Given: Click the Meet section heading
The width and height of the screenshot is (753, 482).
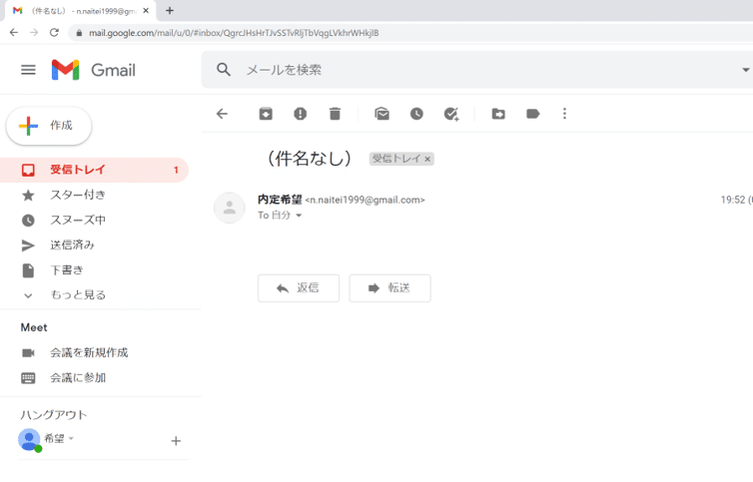Looking at the screenshot, I should 34,327.
